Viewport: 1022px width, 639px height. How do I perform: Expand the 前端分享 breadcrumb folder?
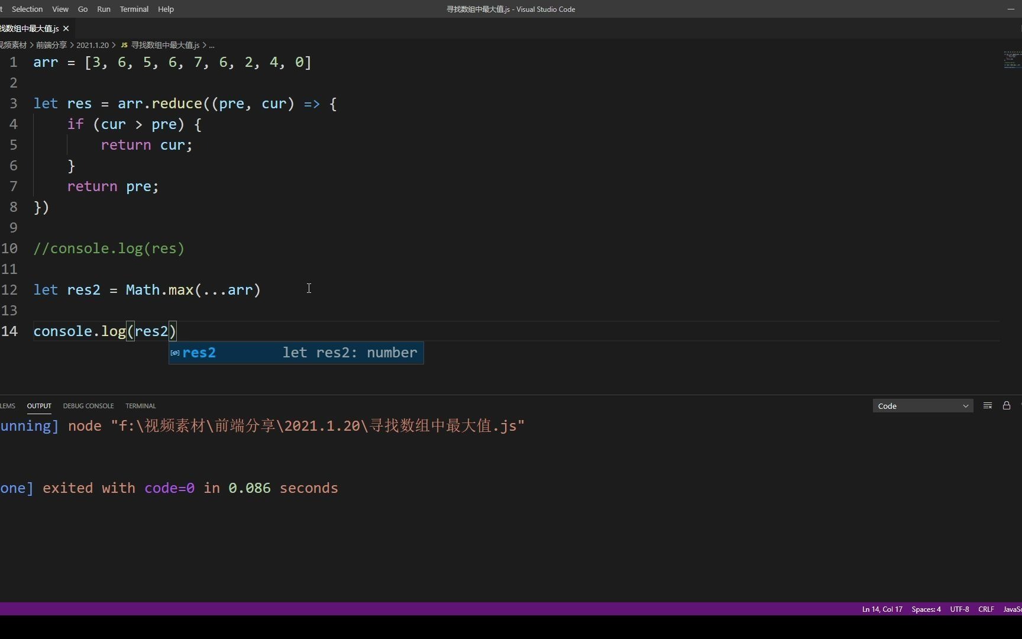51,45
